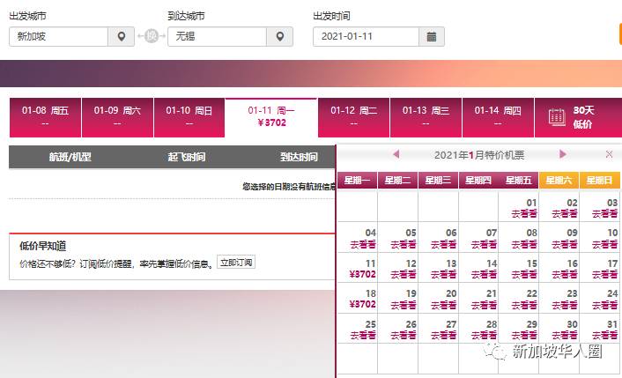Select the 01-09 周六 date tab
The height and width of the screenshot is (378, 622).
pos(117,117)
